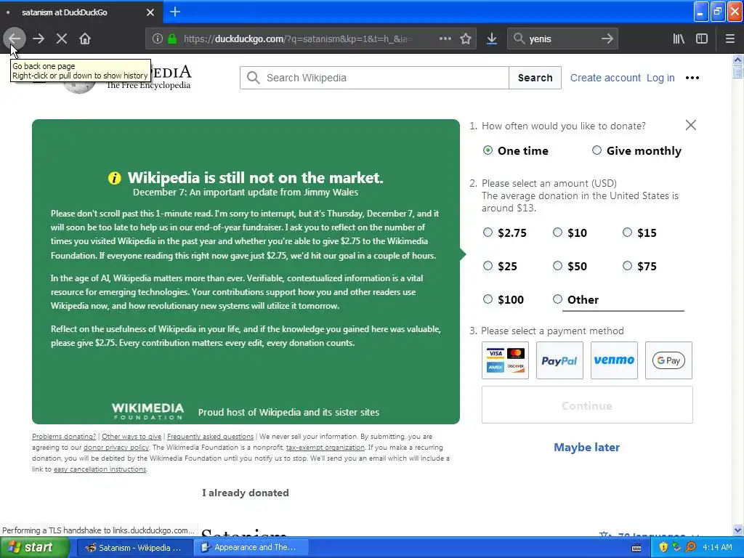Click the search go arrow
Image resolution: width=744 pixels, height=558 pixels.
point(607,39)
